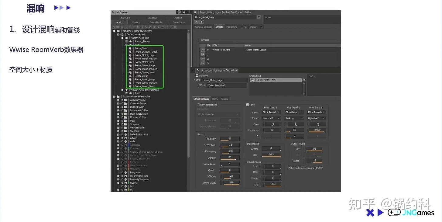Click the >> selector for effect slot 0

pyautogui.click(x=203, y=50)
